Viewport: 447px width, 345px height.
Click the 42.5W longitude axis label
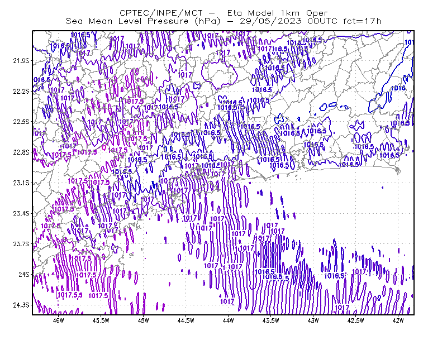click(356, 320)
